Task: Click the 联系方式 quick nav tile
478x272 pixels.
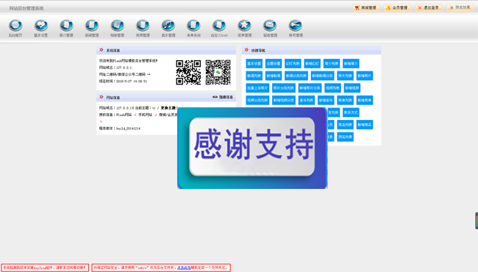Action: (x=351, y=112)
